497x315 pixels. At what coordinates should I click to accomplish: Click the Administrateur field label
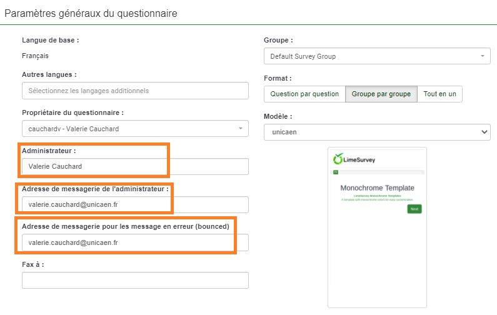49,151
